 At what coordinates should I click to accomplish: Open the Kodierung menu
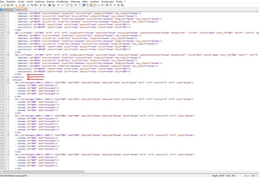[x=40, y=1]
